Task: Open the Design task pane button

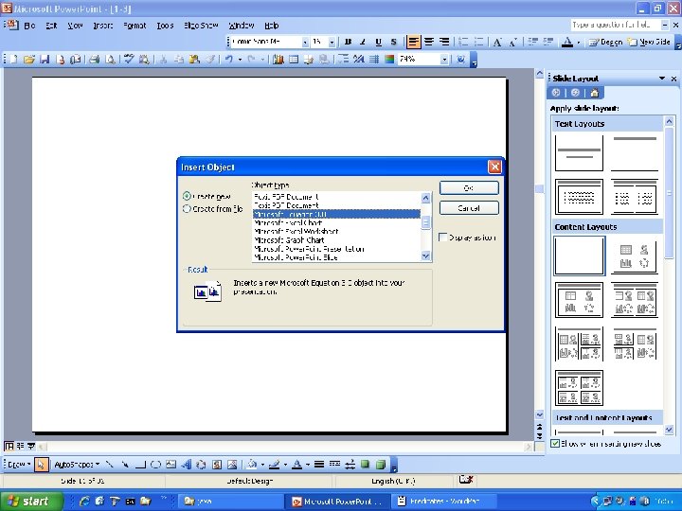Action: tap(605, 43)
